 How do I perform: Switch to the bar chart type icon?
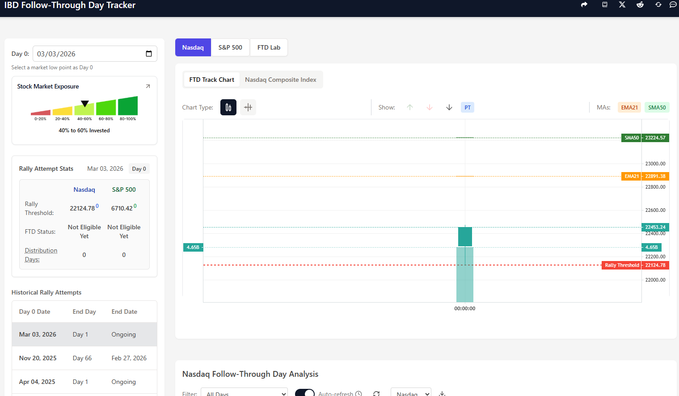[x=248, y=107]
